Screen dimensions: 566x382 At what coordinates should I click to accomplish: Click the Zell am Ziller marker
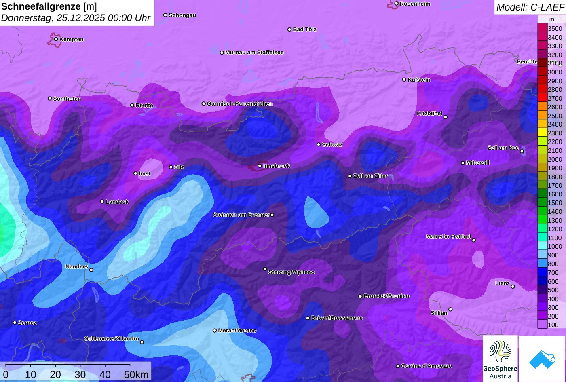350,176
